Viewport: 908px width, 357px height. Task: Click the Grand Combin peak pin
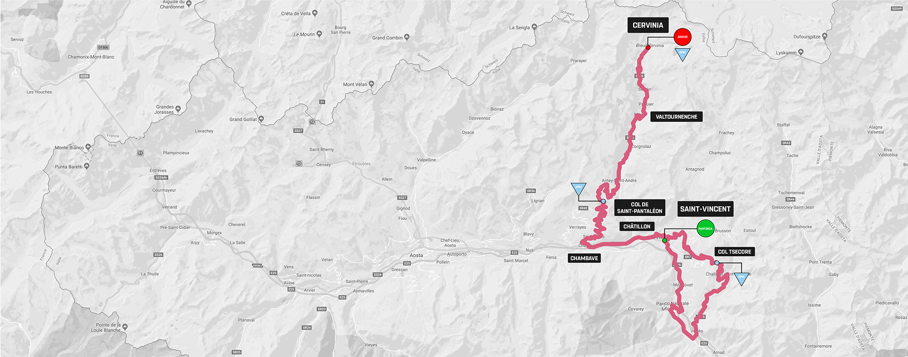[407, 37]
